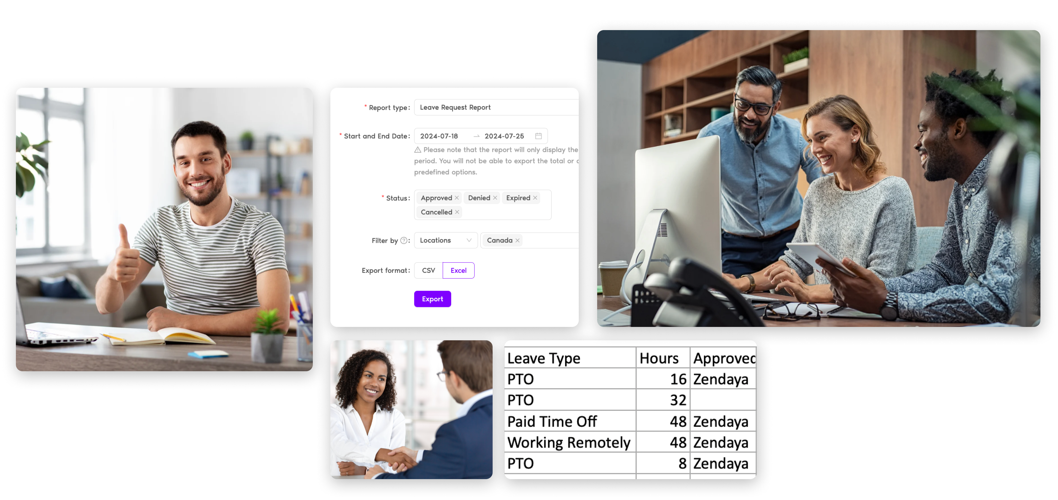The height and width of the screenshot is (500, 1058).
Task: Click the Export button
Action: pos(432,299)
